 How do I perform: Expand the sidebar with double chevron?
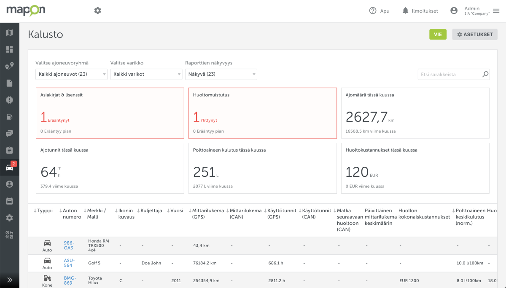(x=9, y=280)
